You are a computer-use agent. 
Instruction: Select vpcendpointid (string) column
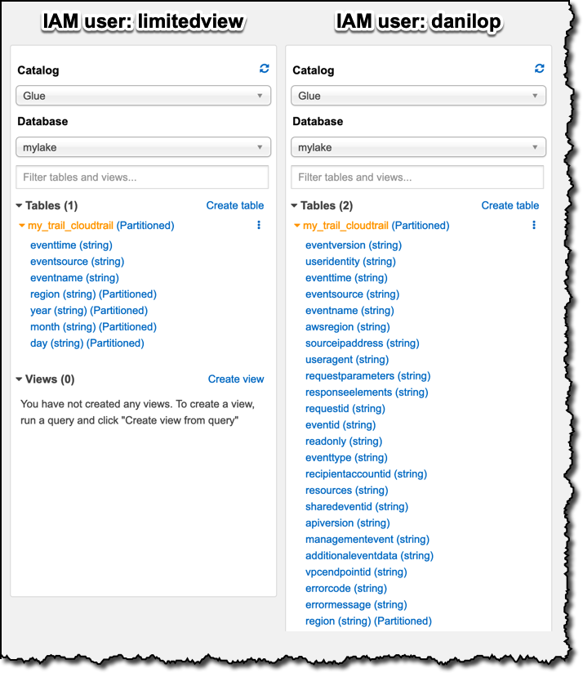click(x=356, y=572)
